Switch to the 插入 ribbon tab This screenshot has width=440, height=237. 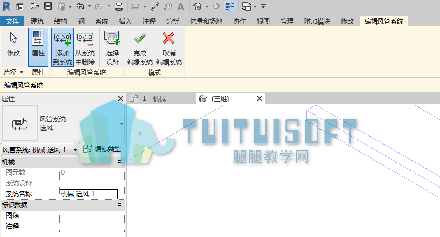(125, 21)
